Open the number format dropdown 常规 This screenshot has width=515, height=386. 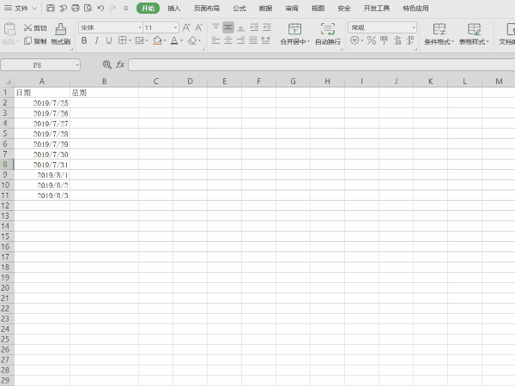413,28
